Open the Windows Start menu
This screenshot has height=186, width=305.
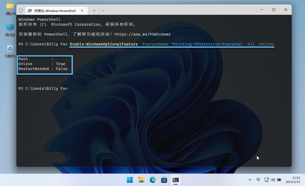[130, 180]
